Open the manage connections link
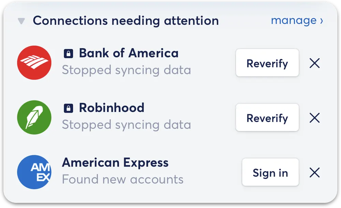341x208 pixels. coord(297,21)
